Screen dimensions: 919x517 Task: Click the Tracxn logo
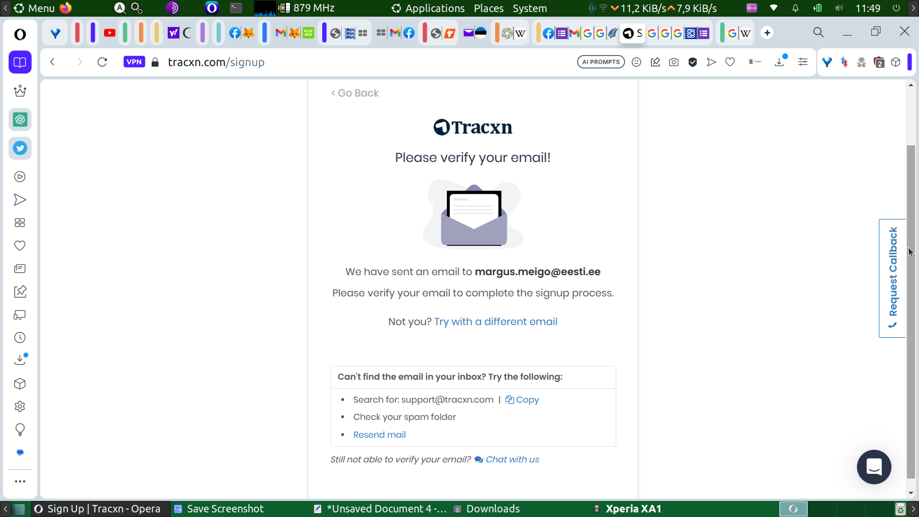click(473, 127)
